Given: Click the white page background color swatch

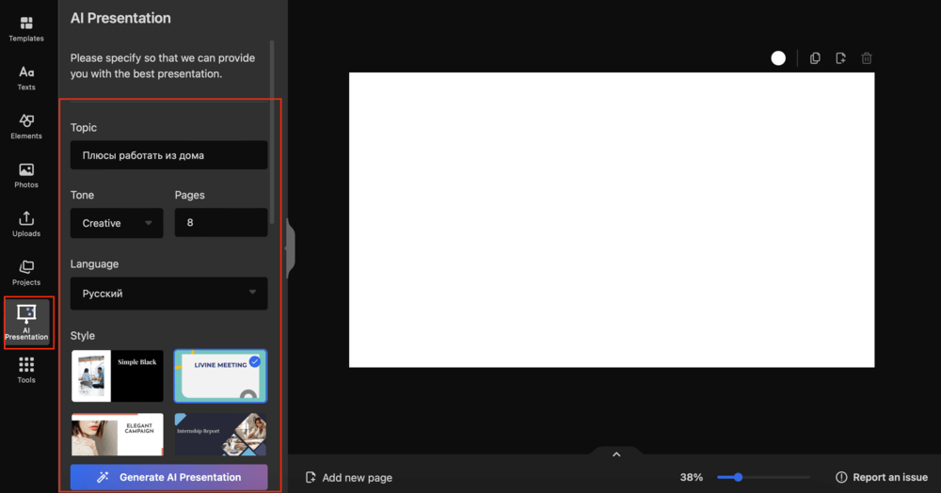Looking at the screenshot, I should [x=778, y=58].
